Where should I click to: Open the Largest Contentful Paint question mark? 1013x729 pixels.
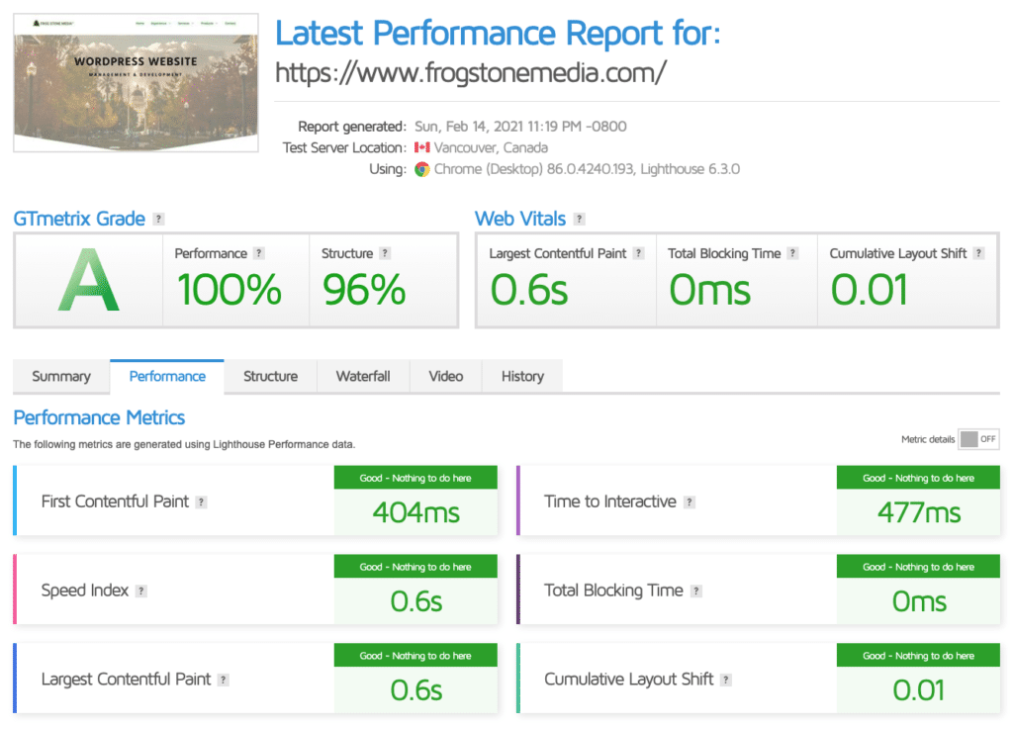coord(225,680)
